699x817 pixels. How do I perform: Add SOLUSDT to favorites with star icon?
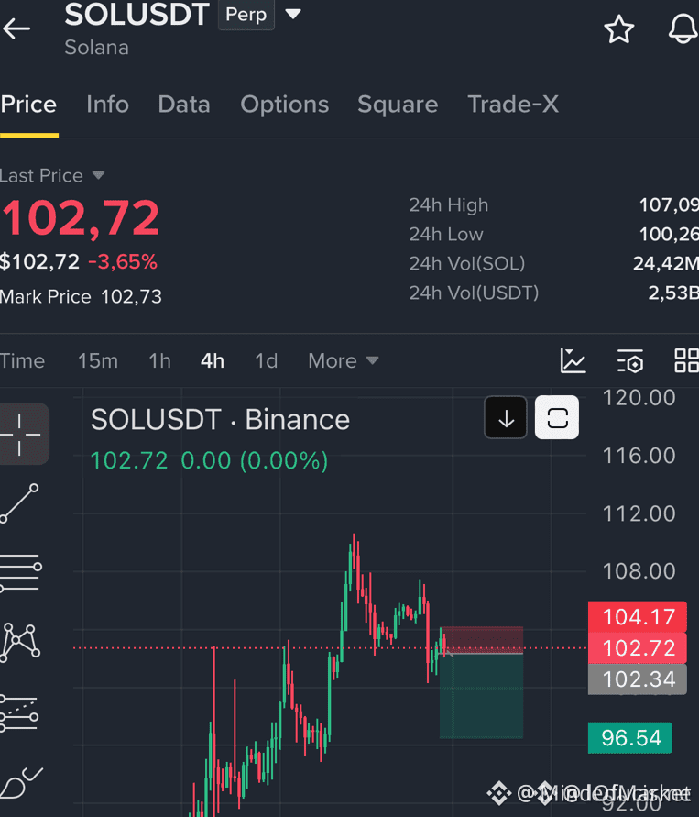click(x=619, y=28)
